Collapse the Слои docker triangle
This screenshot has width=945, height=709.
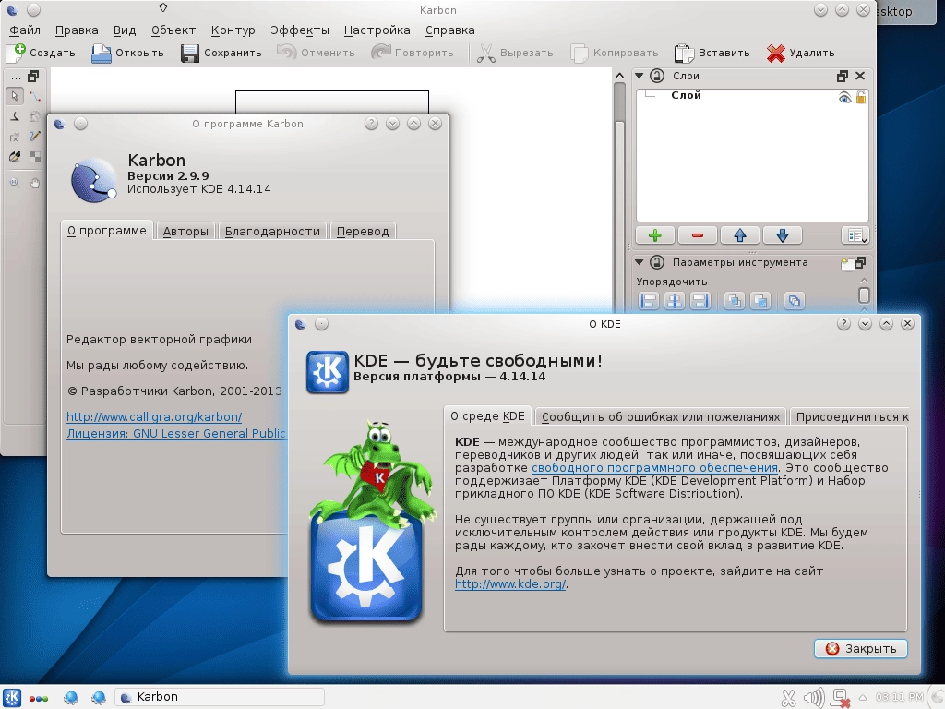pyautogui.click(x=640, y=76)
